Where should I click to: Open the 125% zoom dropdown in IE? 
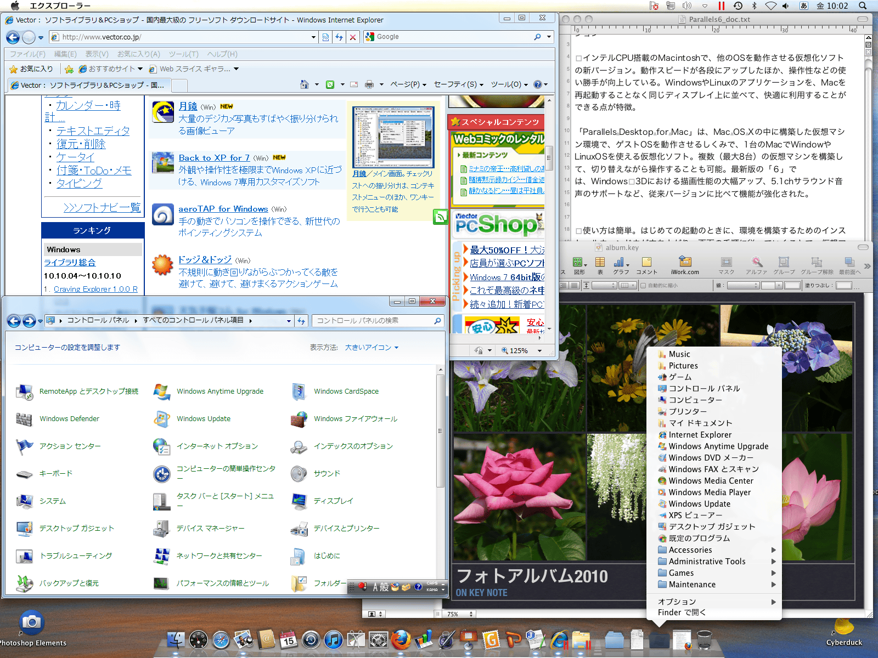tap(539, 351)
